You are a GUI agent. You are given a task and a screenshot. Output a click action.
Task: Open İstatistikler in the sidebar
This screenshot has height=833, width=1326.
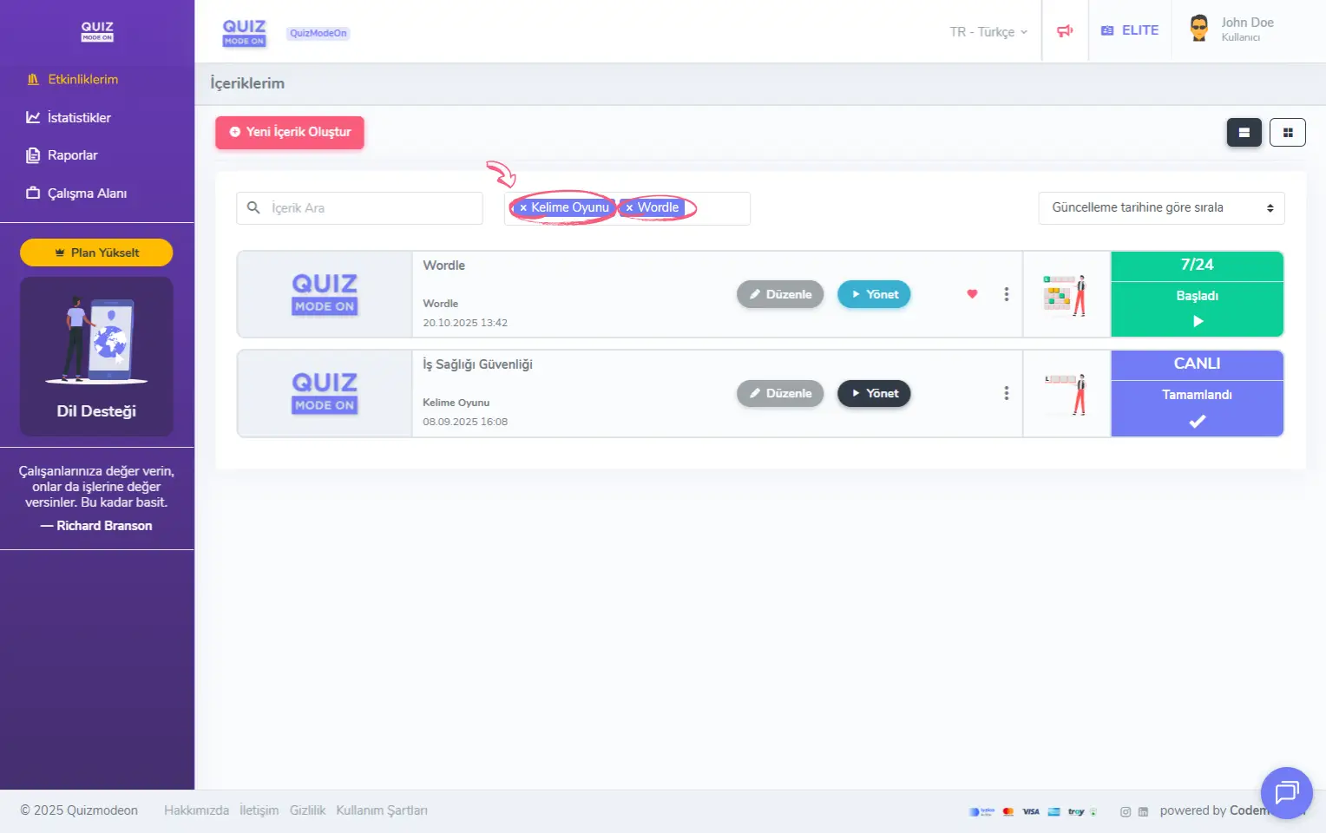(79, 118)
